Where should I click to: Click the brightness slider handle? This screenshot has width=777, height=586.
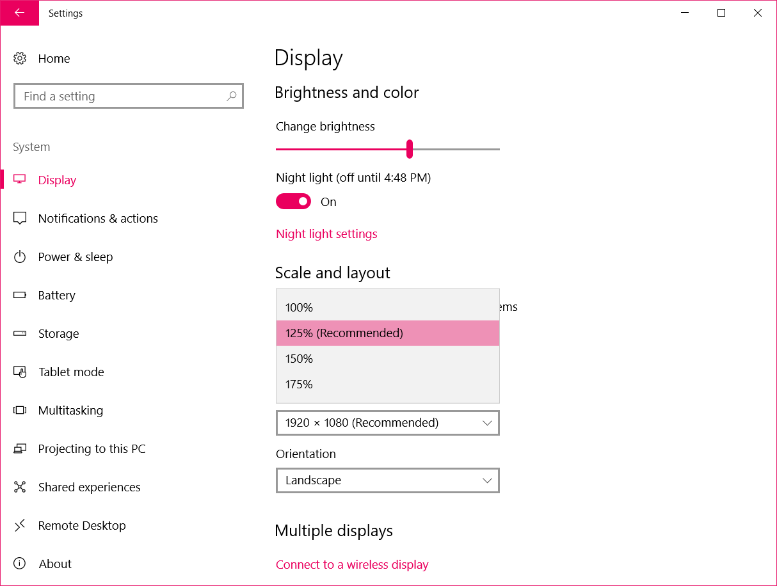click(x=410, y=149)
